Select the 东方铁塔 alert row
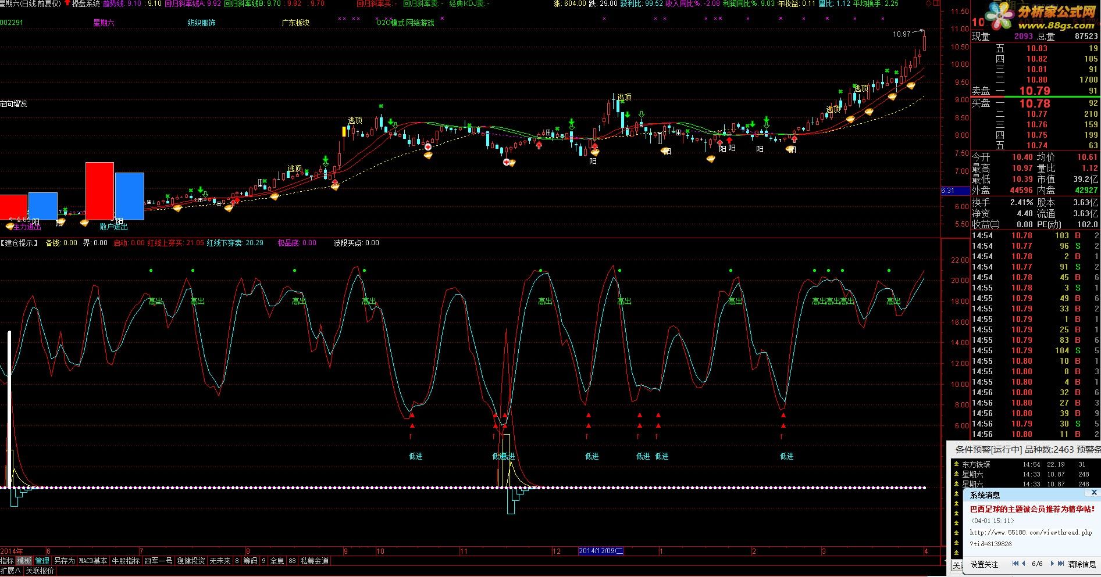Image resolution: width=1101 pixels, height=577 pixels. [1025, 464]
